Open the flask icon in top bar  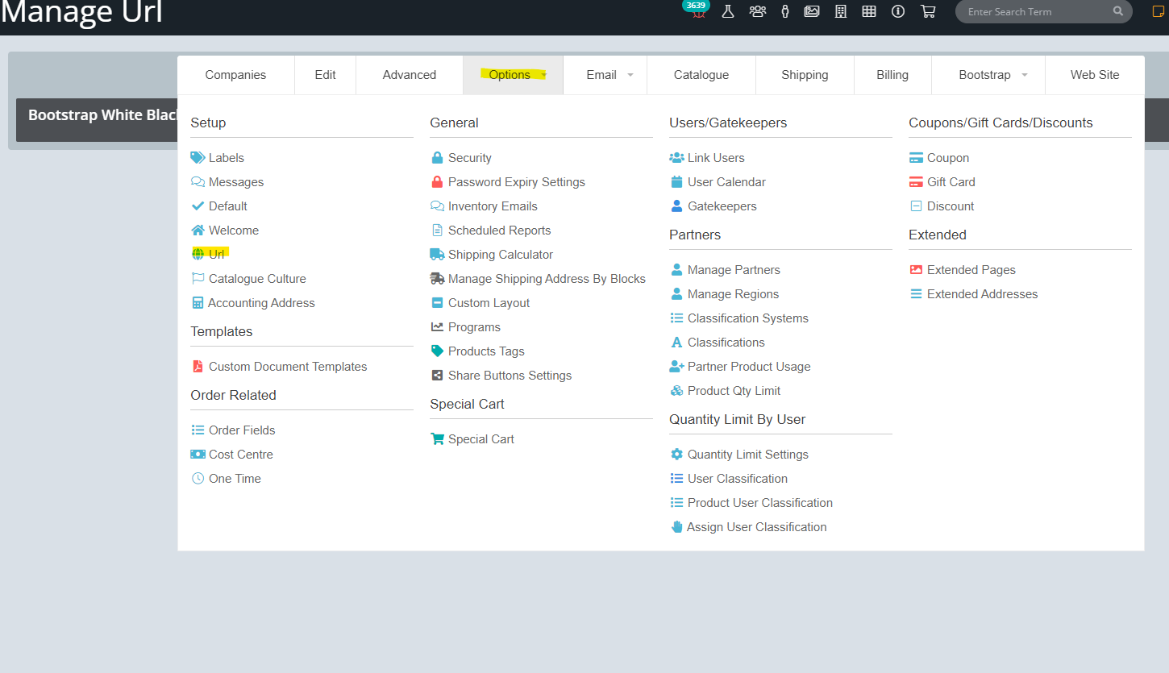[728, 11]
